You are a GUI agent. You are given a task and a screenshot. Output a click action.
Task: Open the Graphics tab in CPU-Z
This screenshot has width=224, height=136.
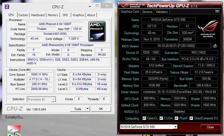[x=78, y=15]
